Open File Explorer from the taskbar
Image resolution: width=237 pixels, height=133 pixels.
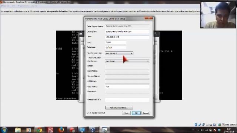(x=18, y=130)
